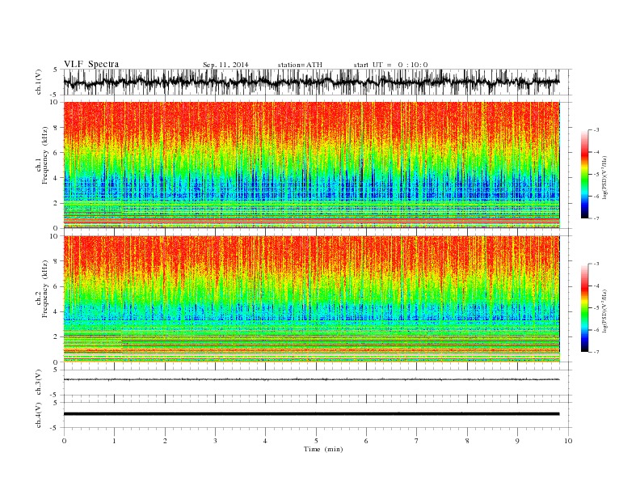640x495 pixels.
Task: Click the "6" tick on the time axis
Action: coord(366,441)
